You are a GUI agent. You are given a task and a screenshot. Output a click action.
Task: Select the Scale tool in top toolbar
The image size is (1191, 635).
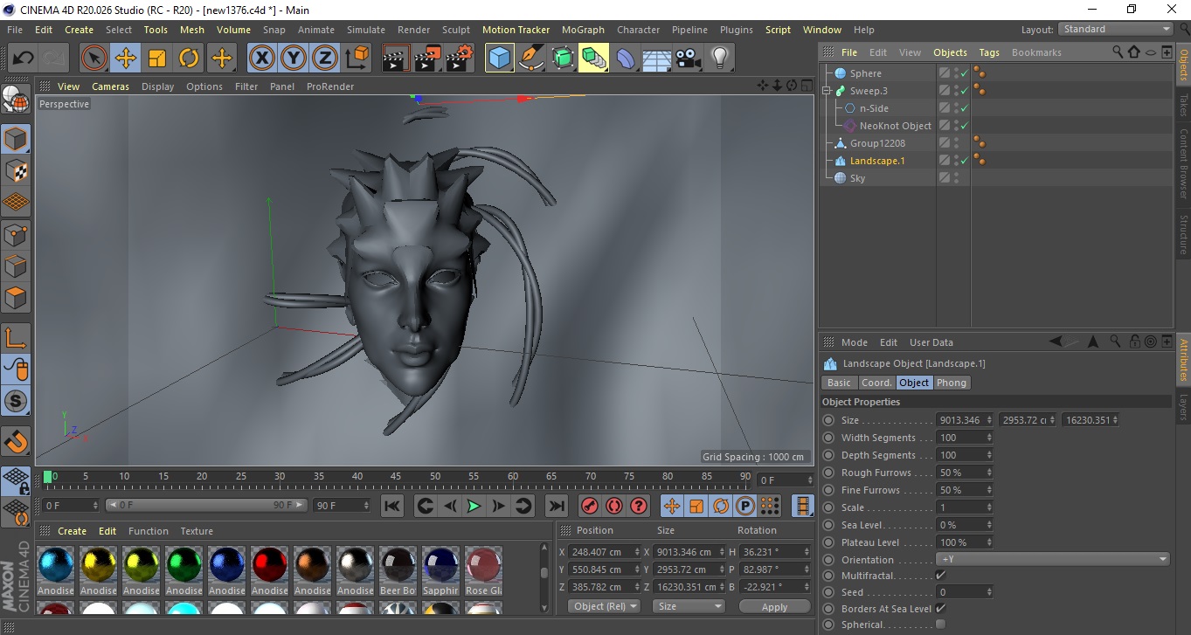pos(157,59)
